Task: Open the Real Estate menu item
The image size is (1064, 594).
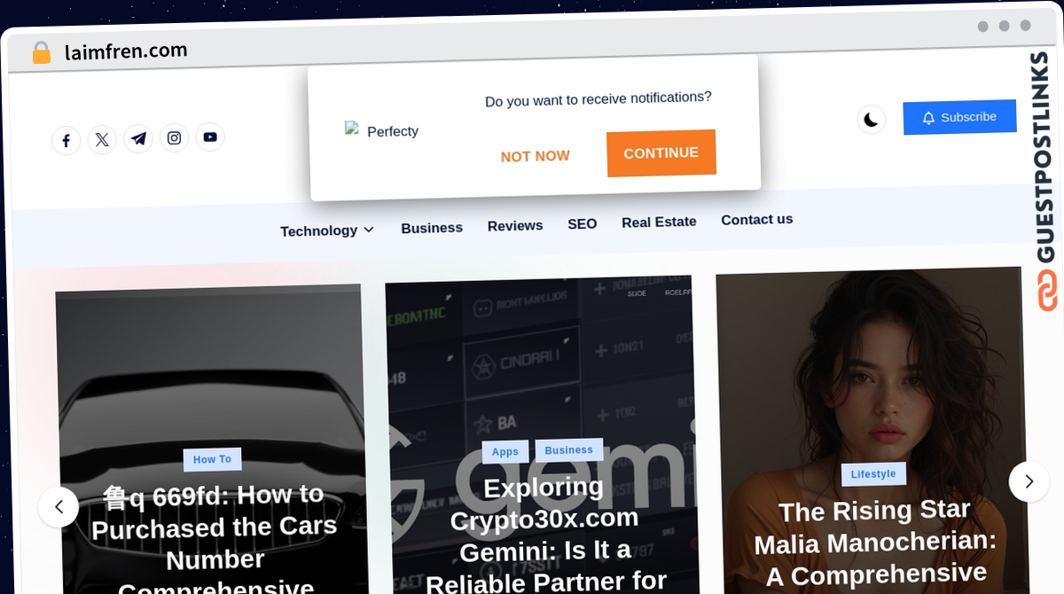Action: pyautogui.click(x=659, y=222)
